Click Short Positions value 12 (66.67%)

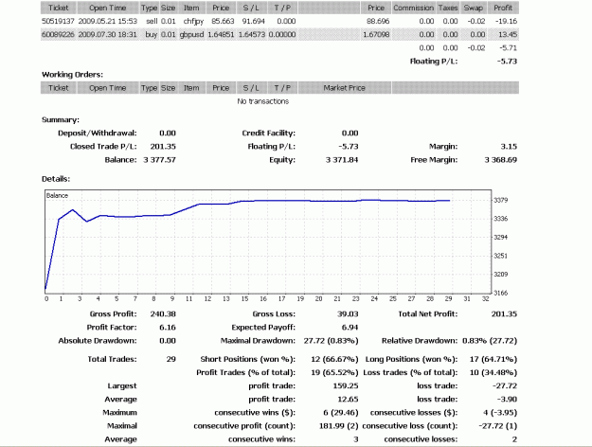334,359
